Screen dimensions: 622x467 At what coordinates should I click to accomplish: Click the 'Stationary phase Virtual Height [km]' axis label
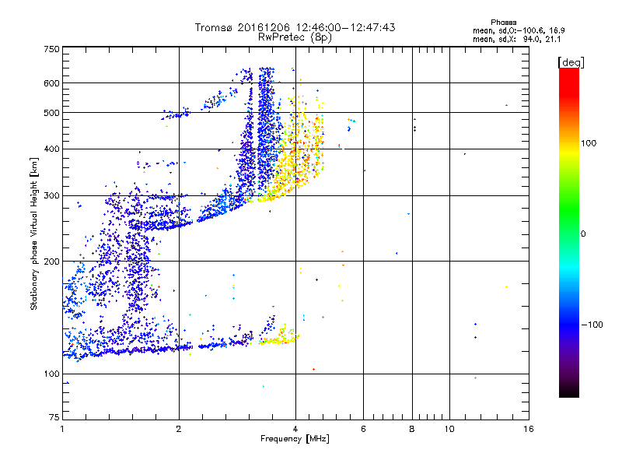pyautogui.click(x=34, y=234)
